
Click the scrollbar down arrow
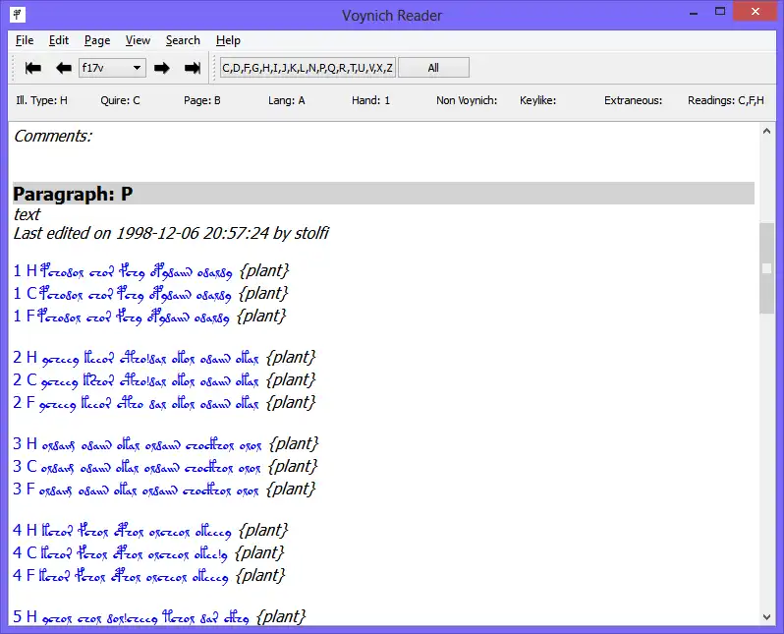coord(766,617)
